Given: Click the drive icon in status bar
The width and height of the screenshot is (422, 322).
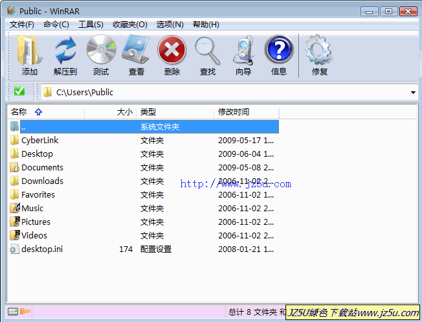Looking at the screenshot, I should point(13,312).
